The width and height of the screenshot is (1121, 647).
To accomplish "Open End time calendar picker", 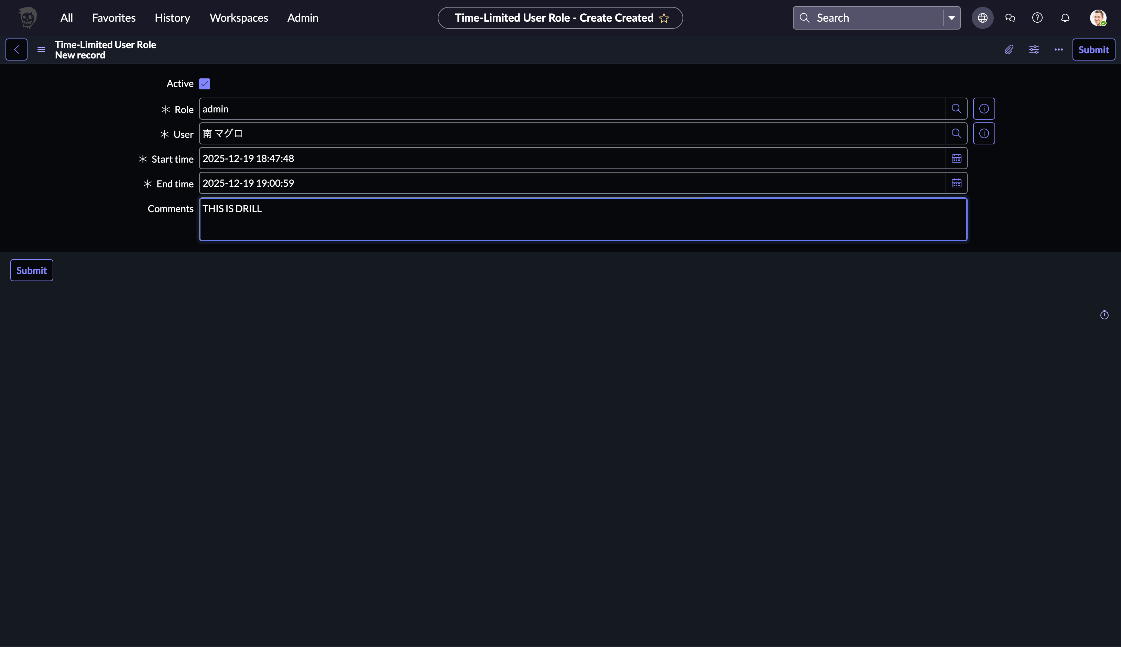I will click(956, 183).
